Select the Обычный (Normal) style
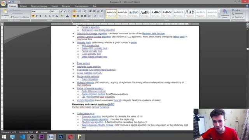This screenshot has width=249, height=140. point(111,14)
